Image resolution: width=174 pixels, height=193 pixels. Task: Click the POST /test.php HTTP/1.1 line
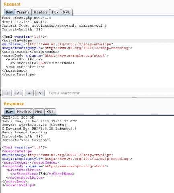[x=27, y=18]
